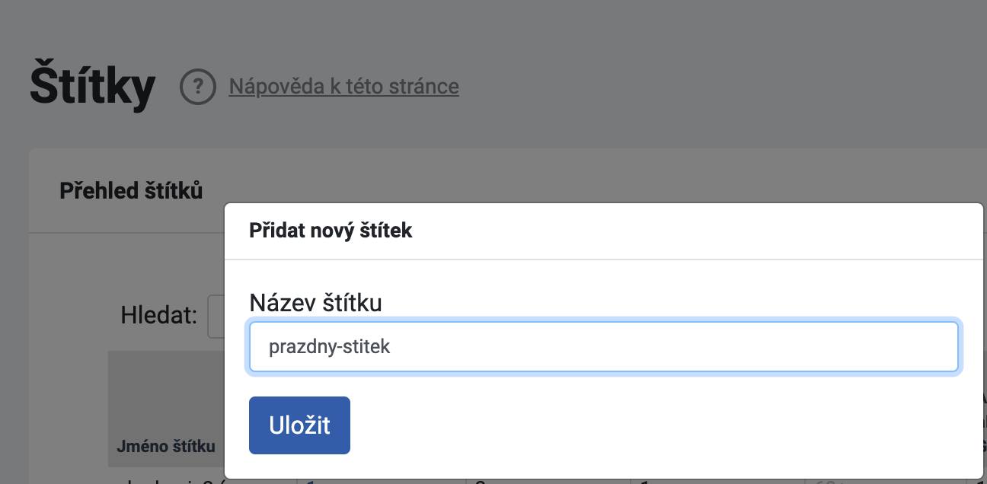The height and width of the screenshot is (484, 987).
Task: Click empty area of dialog header bar
Action: 685,231
